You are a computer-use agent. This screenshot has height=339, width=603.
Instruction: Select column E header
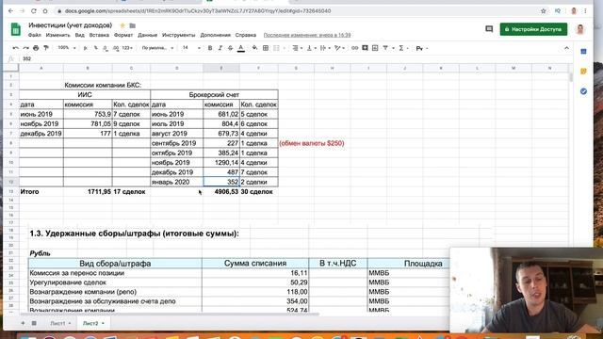coord(221,68)
